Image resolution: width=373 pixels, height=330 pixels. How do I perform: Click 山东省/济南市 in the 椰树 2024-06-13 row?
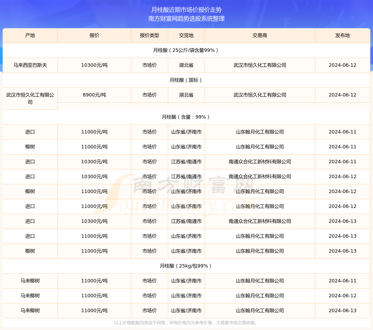[186, 251]
